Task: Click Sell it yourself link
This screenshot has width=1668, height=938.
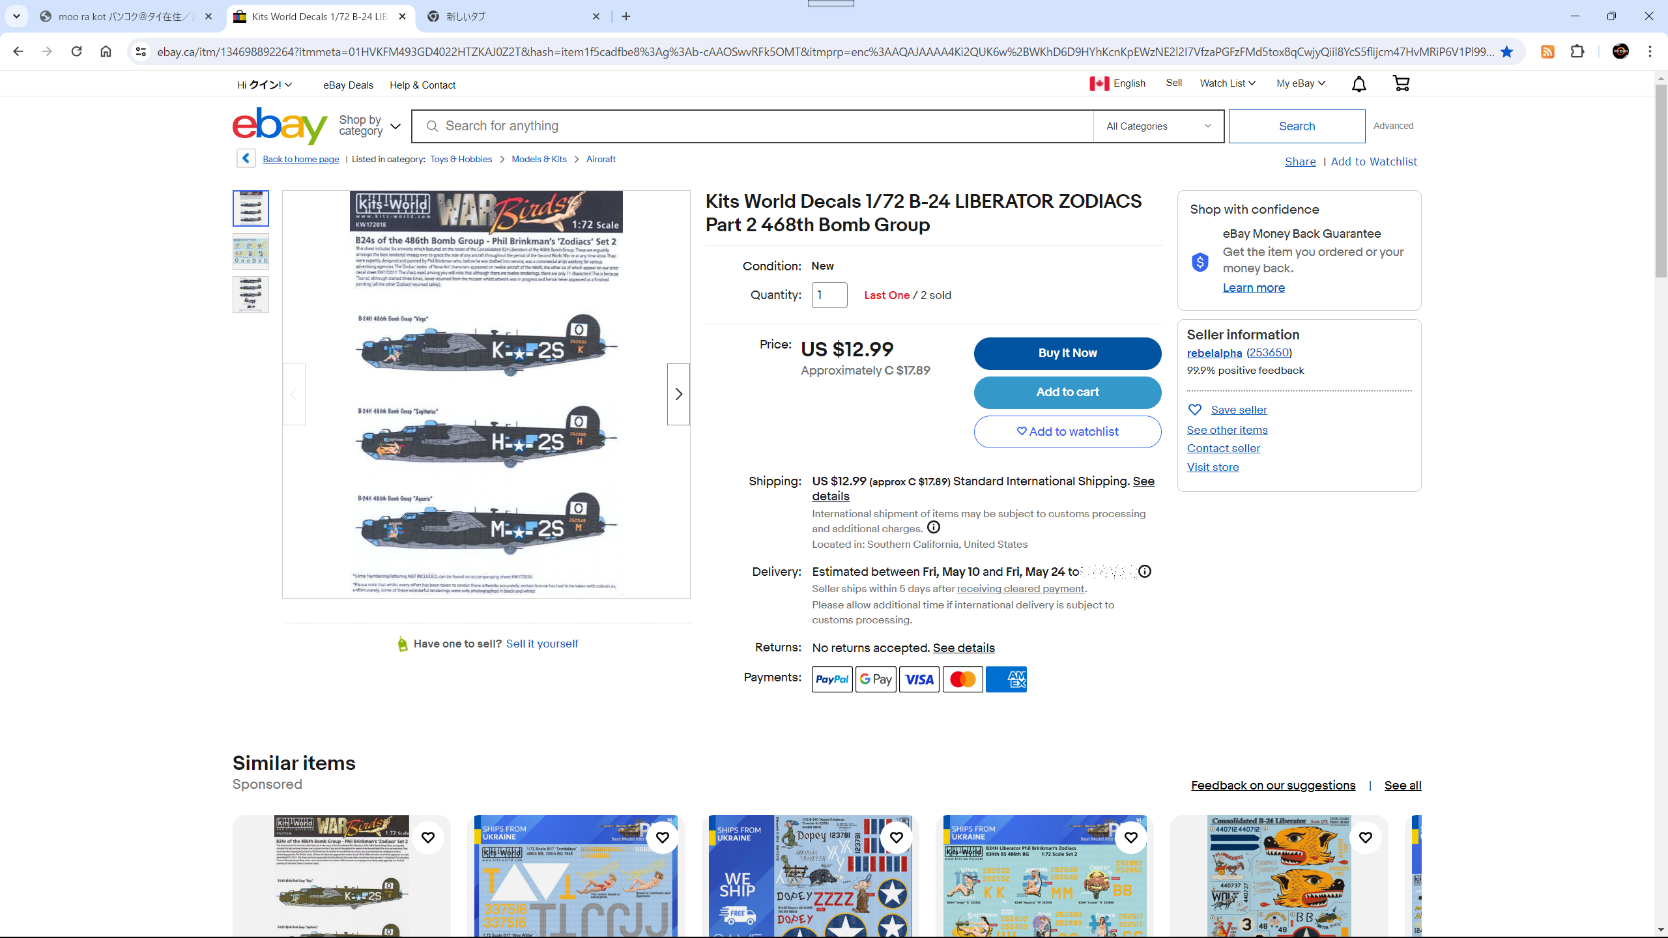Action: [542, 644]
